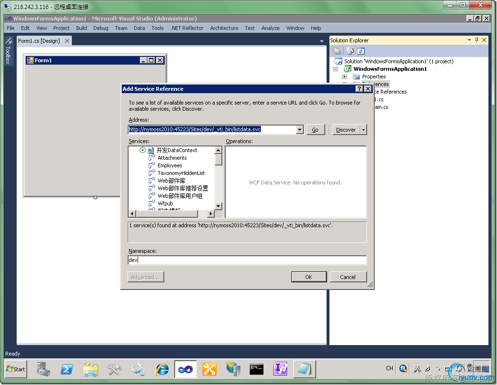The width and height of the screenshot is (497, 385).
Task: Open the Toolbox side panel
Action: tap(8, 51)
